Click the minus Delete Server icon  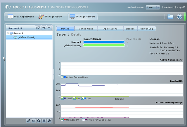click(x=49, y=28)
